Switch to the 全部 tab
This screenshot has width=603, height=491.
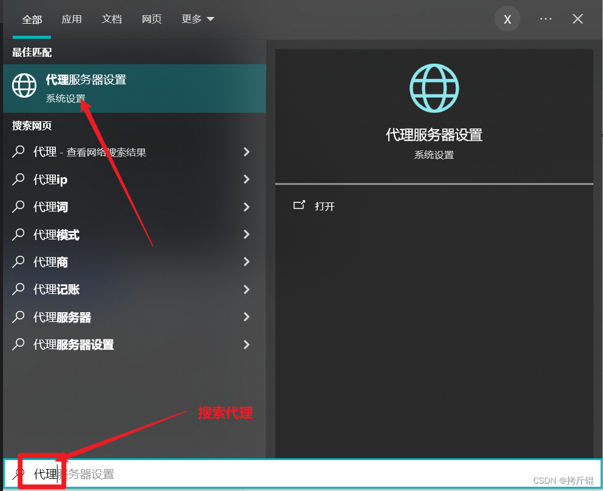pos(32,19)
